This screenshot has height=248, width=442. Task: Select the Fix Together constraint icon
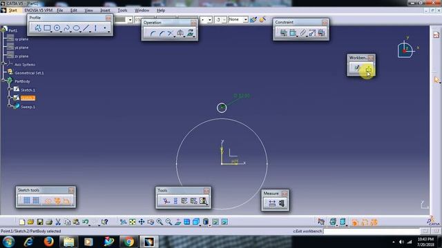pos(302,33)
